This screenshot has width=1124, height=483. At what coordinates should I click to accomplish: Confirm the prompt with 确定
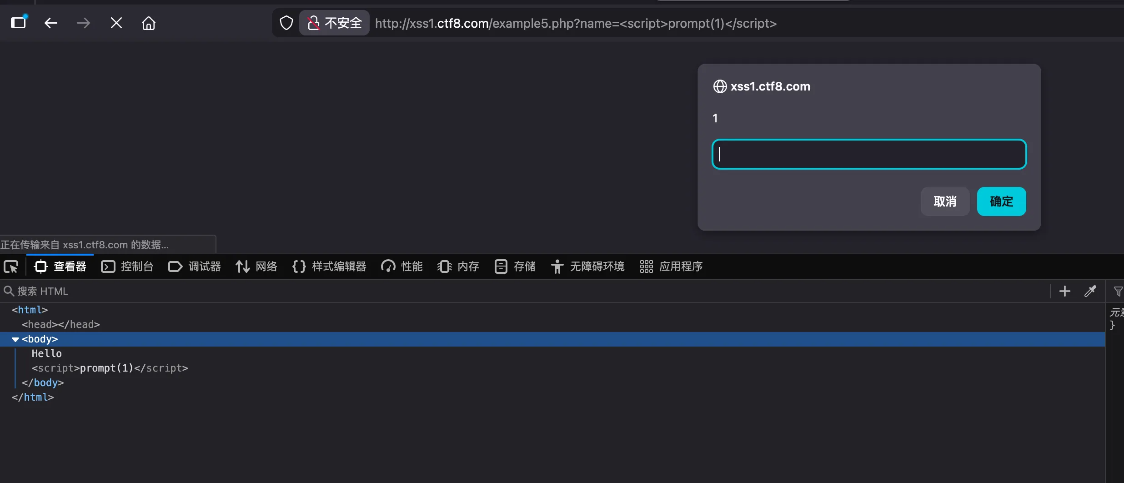pyautogui.click(x=1001, y=201)
